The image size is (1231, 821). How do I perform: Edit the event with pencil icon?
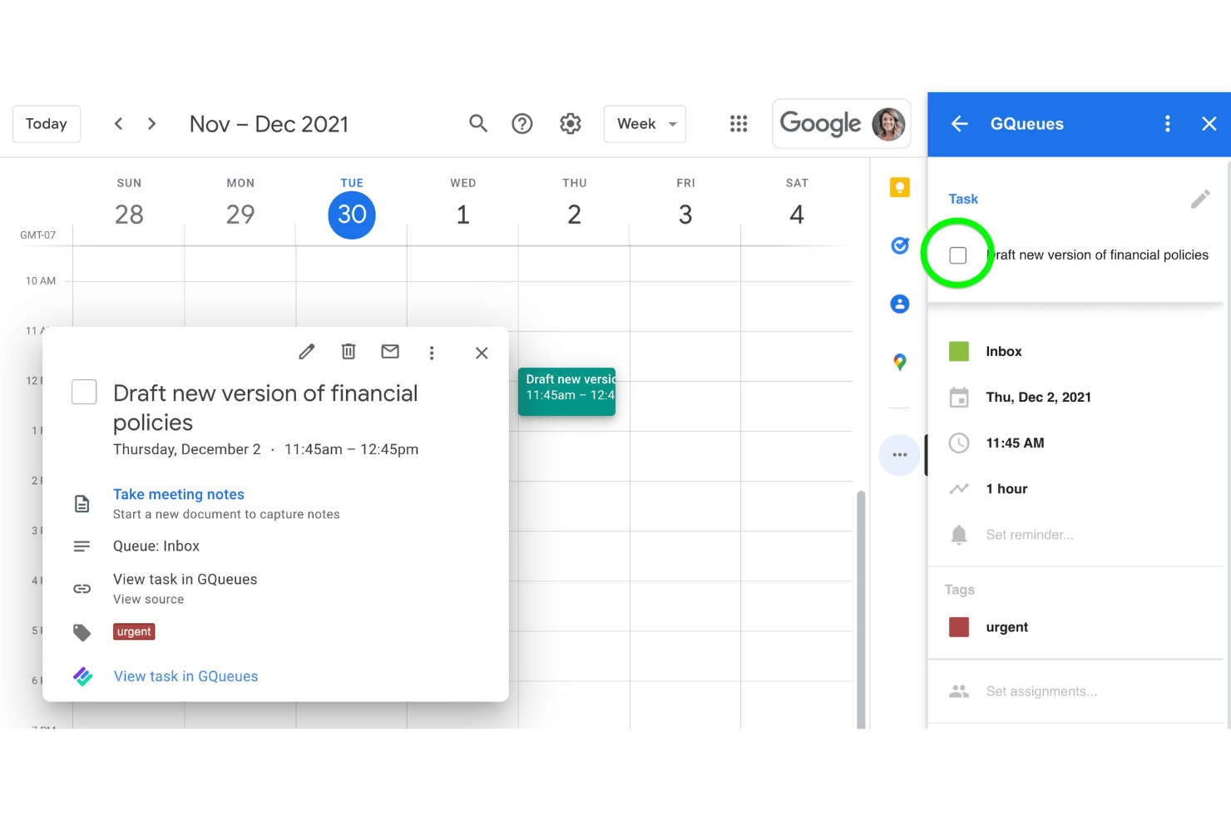point(307,352)
